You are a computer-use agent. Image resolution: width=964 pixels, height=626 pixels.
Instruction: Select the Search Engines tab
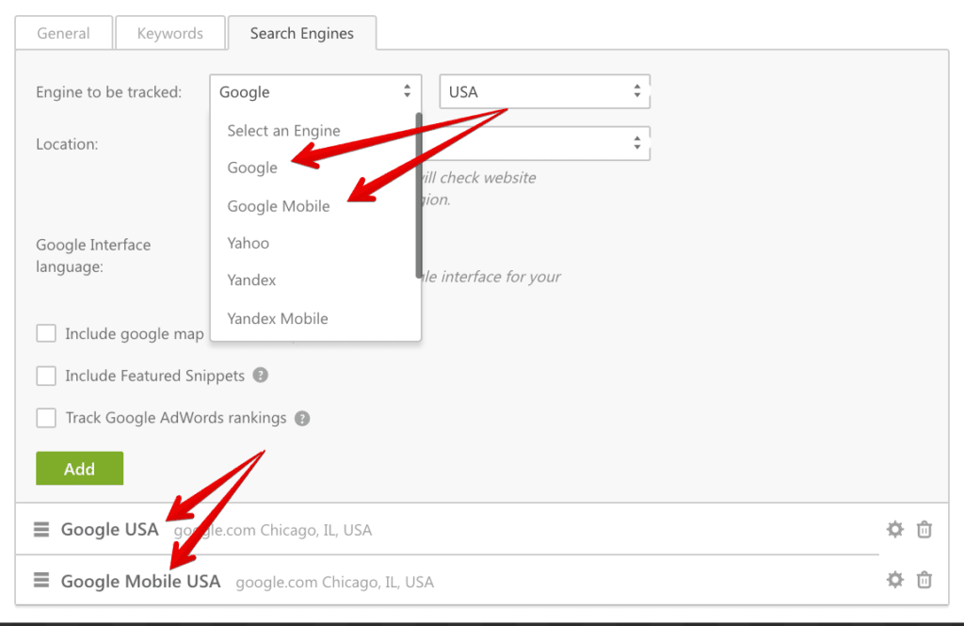(302, 33)
